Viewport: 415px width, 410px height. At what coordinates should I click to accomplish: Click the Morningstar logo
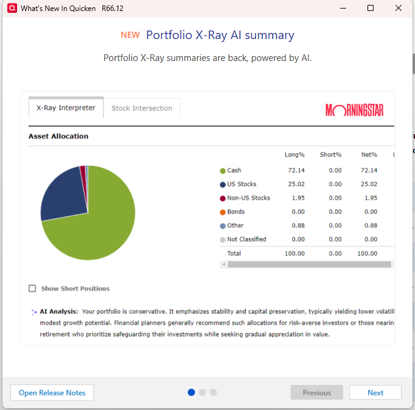[355, 110]
